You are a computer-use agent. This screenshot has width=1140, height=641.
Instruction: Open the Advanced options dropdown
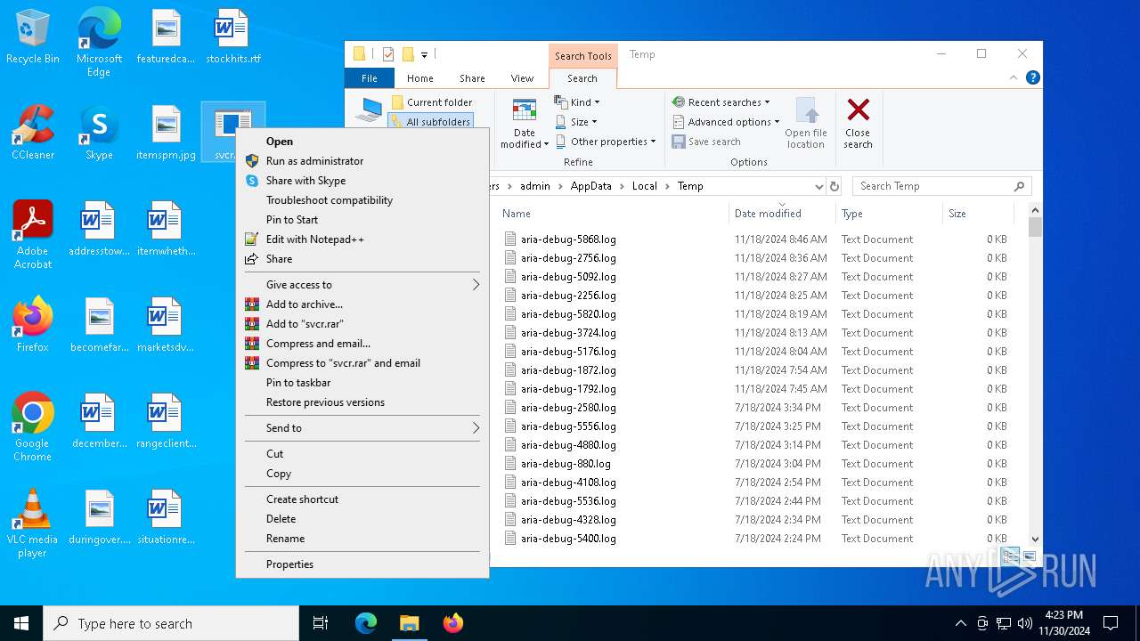click(726, 122)
